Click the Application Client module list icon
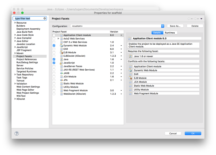The width and height of the screenshot is (216, 155). pos(62,35)
